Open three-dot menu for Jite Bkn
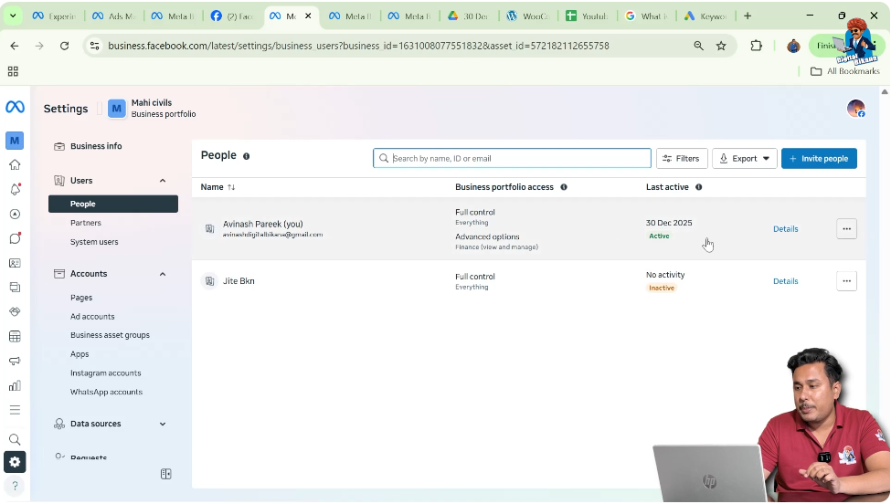 click(x=846, y=281)
